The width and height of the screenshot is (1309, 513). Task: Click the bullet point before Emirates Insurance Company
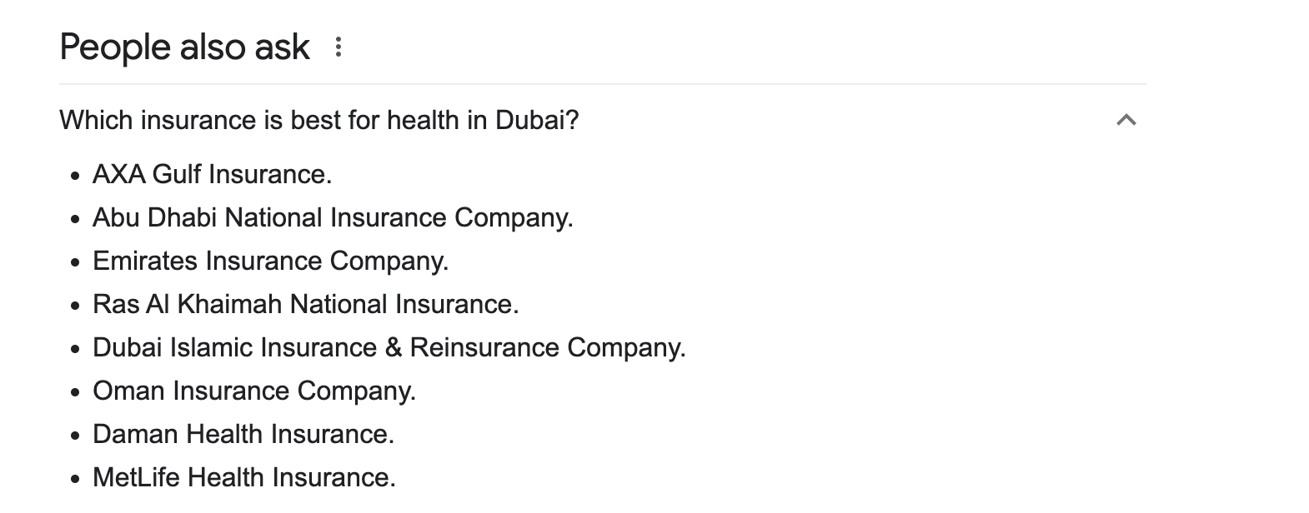click(x=76, y=262)
